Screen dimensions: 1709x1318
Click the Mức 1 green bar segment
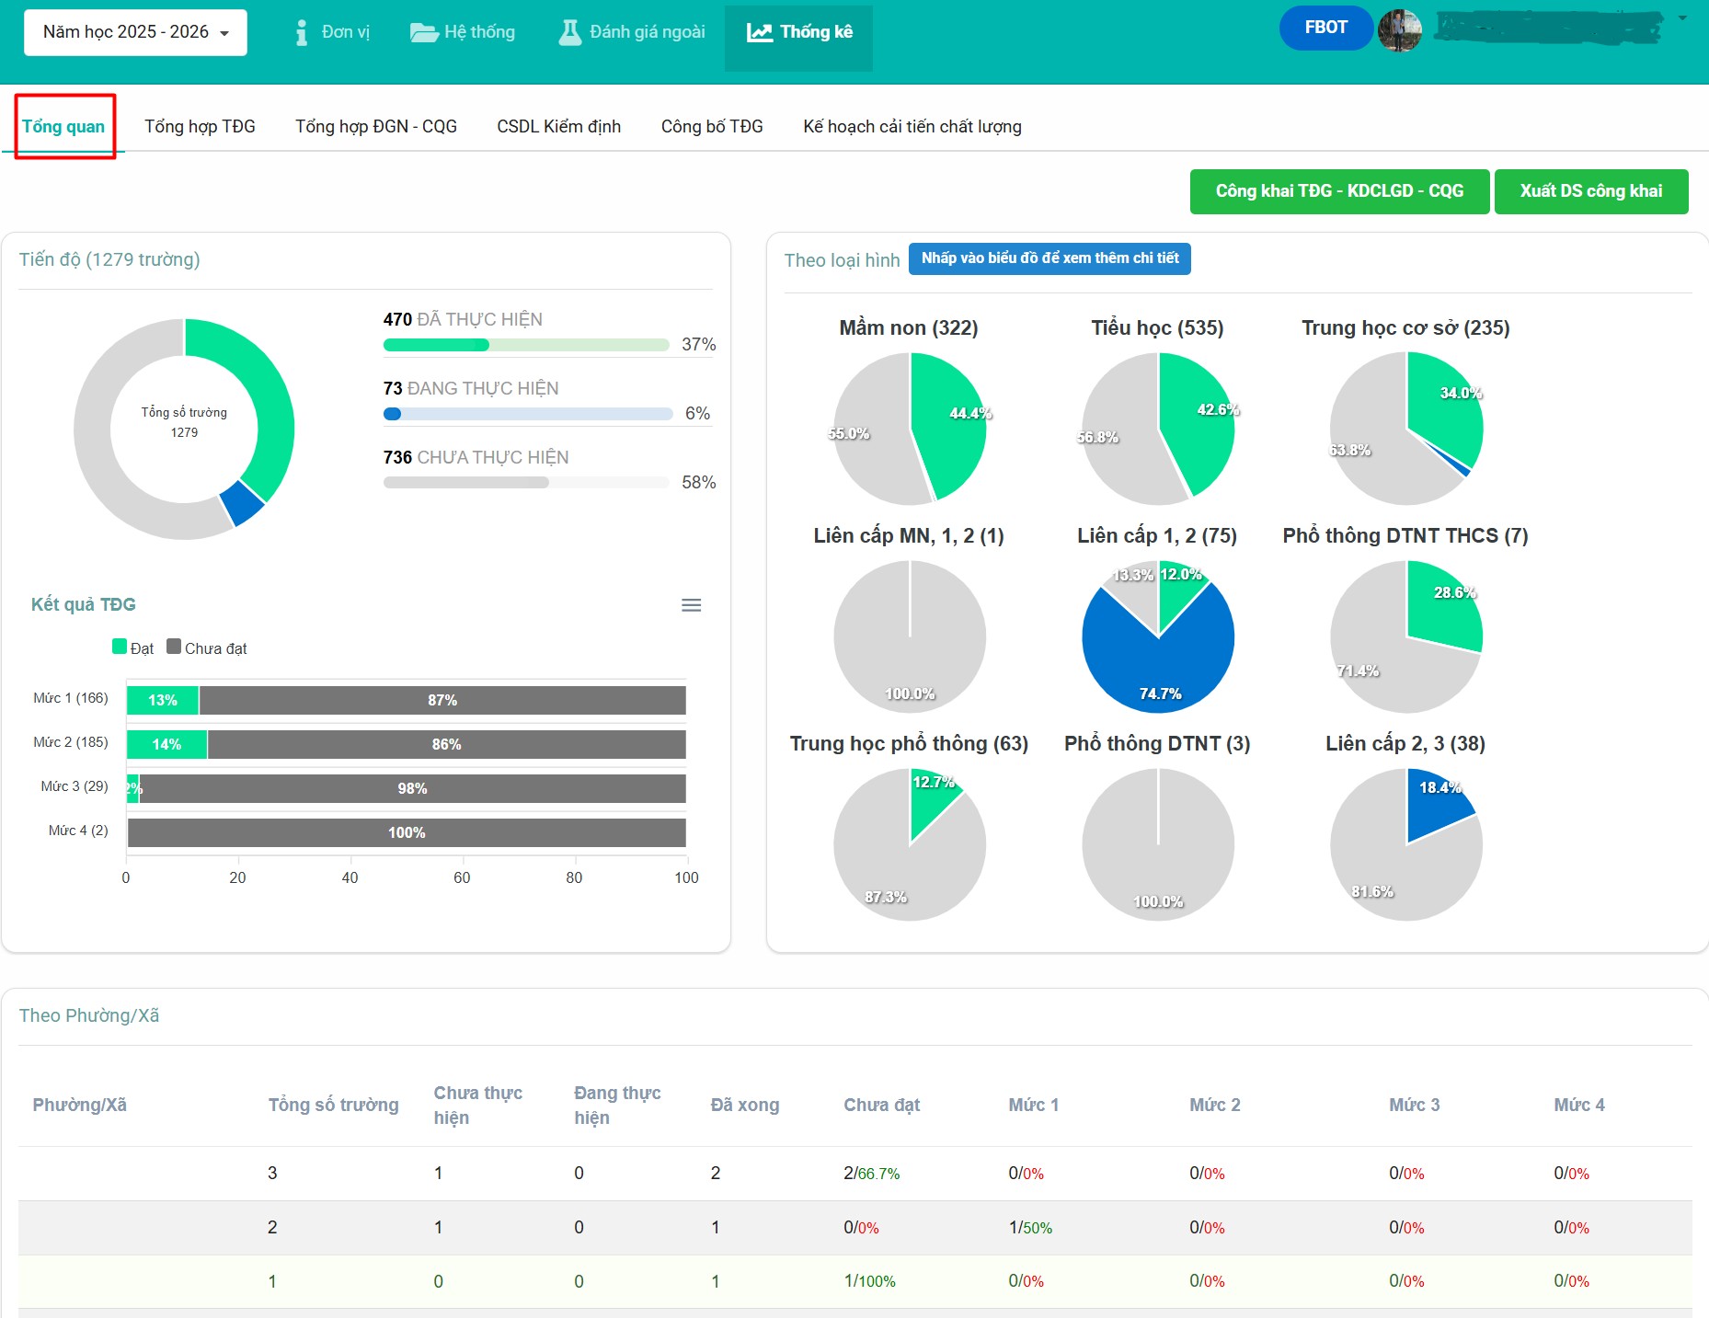click(163, 700)
